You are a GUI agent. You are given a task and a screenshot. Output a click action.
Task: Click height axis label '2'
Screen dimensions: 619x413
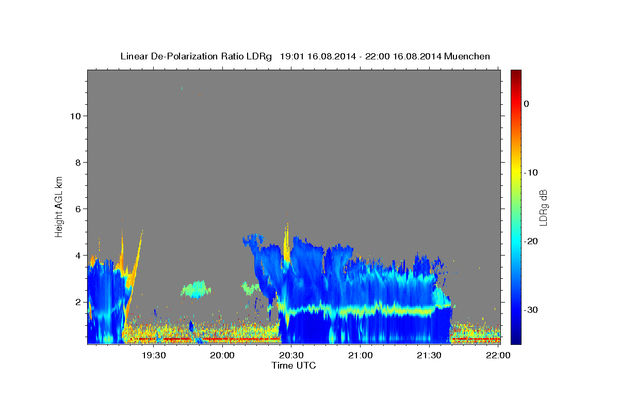point(78,302)
